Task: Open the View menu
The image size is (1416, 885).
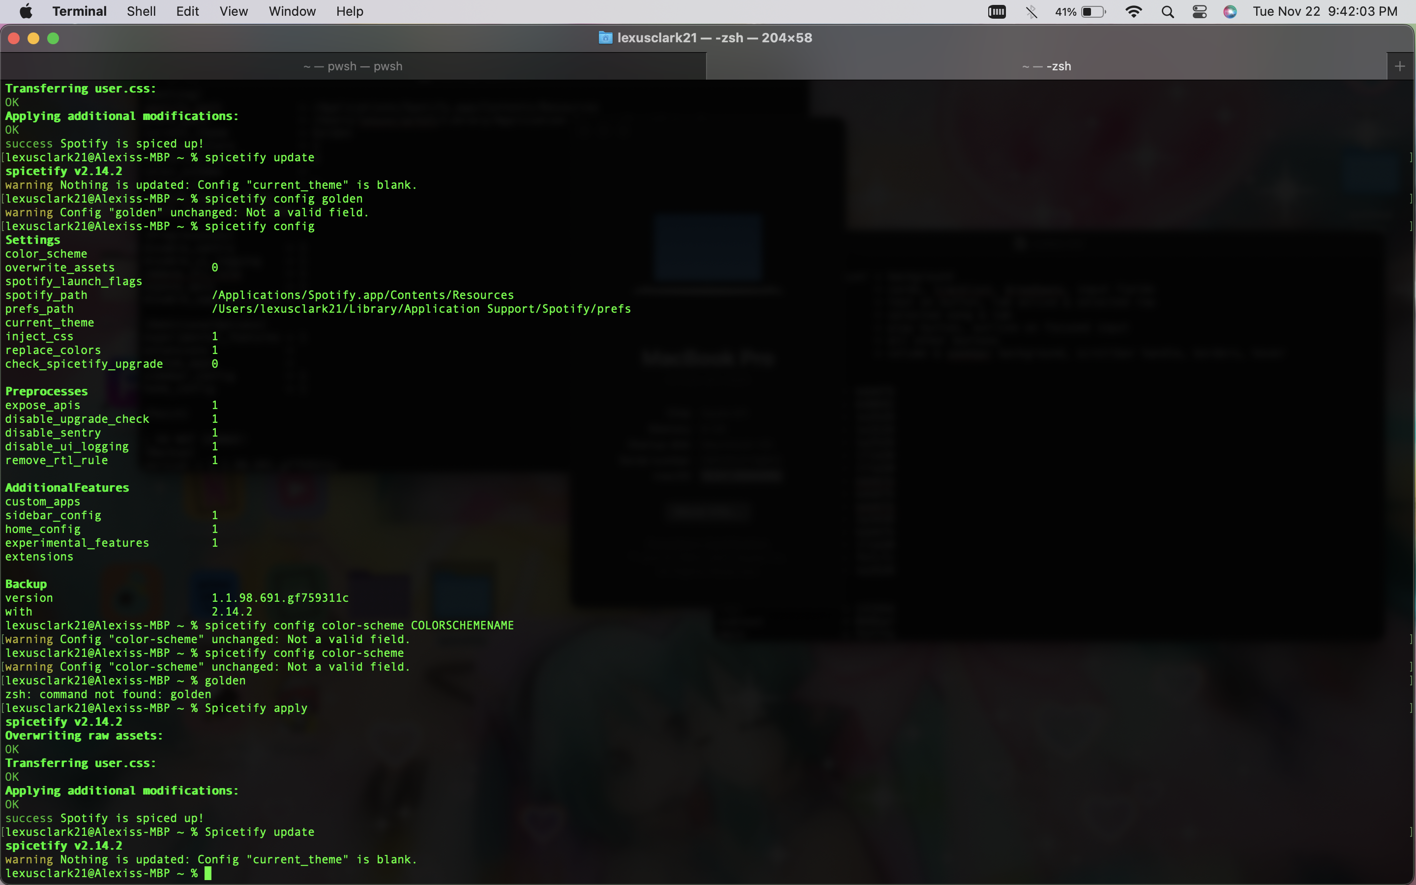Action: click(234, 11)
